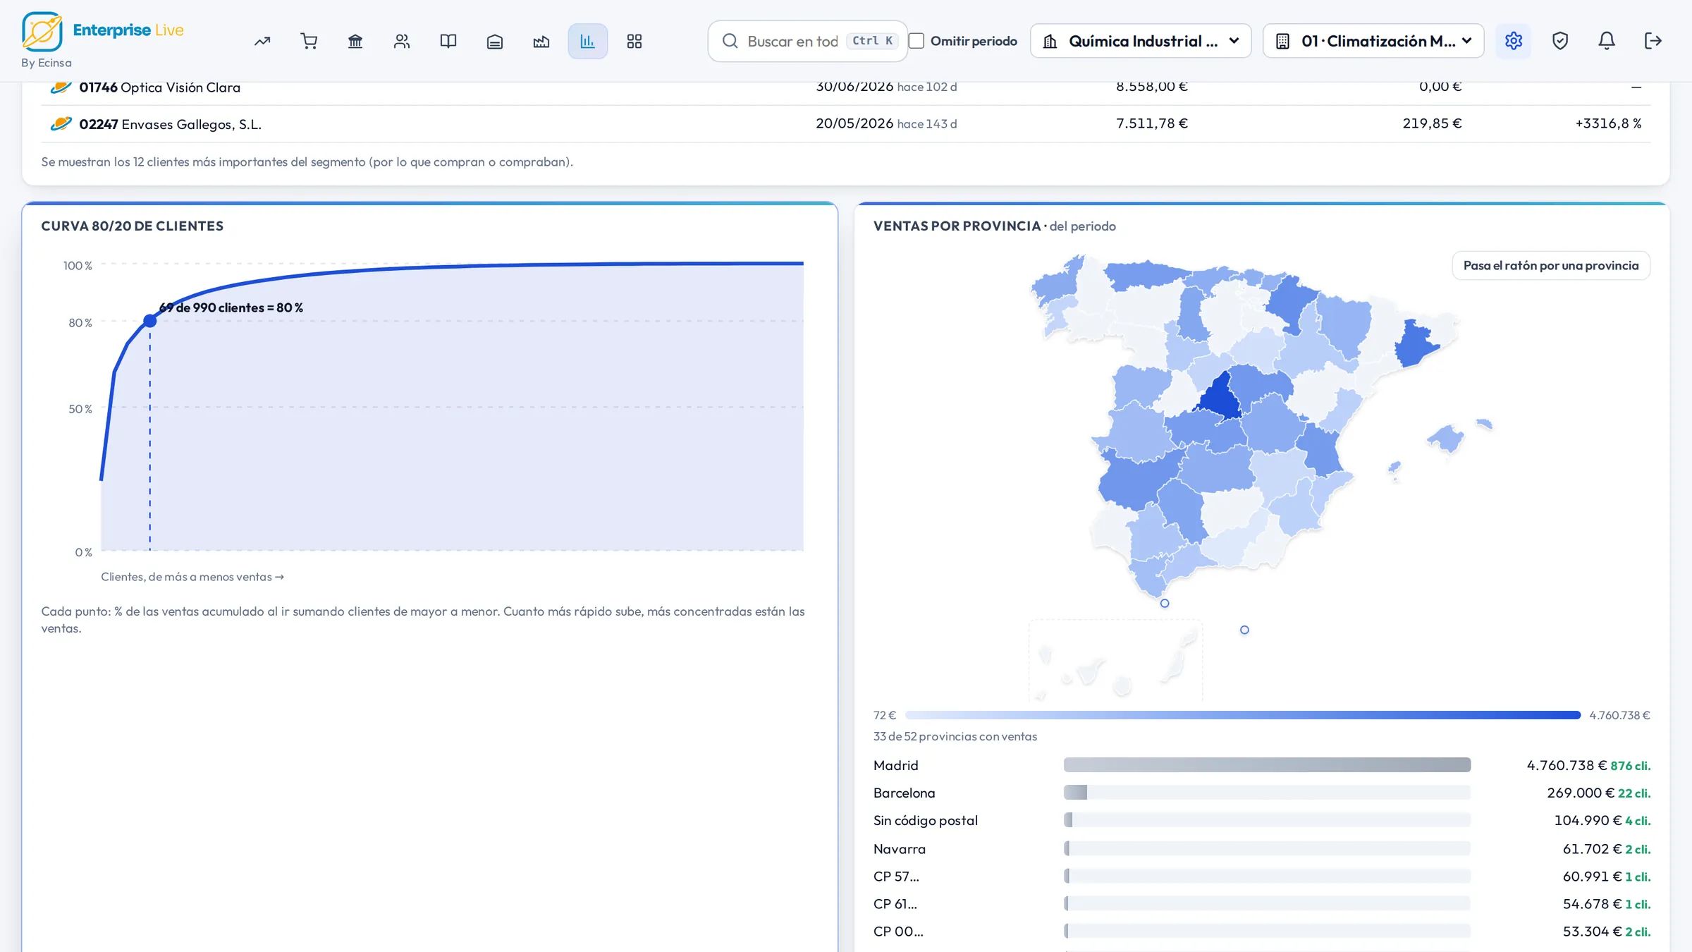Click 22 cli. count for Barcelona
1692x952 pixels.
click(x=1634, y=793)
